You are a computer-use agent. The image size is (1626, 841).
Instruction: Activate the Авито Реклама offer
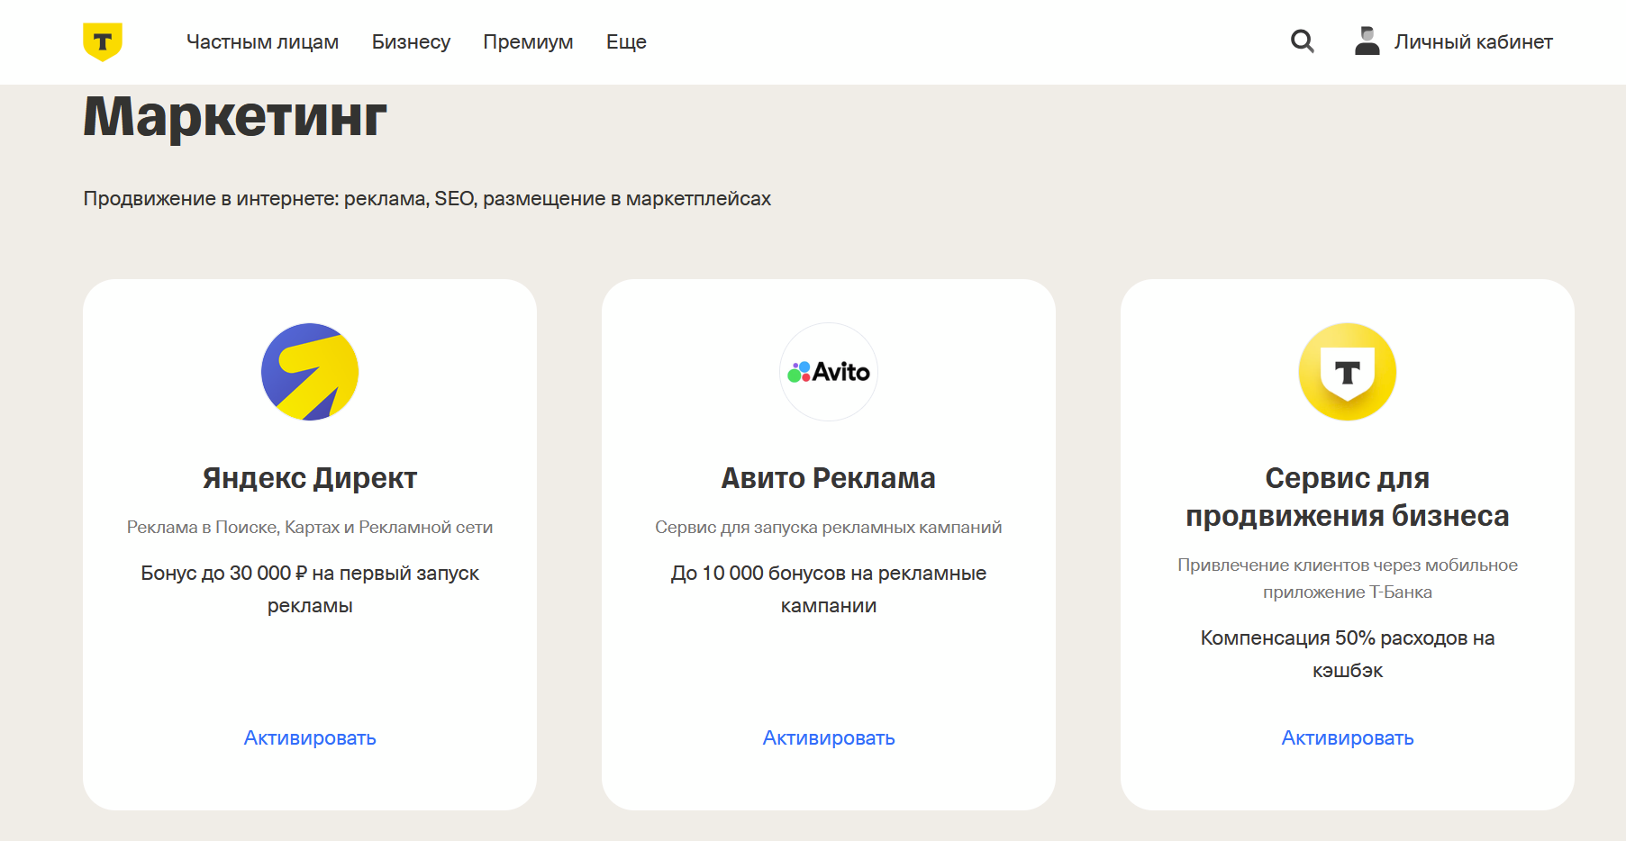[829, 737]
